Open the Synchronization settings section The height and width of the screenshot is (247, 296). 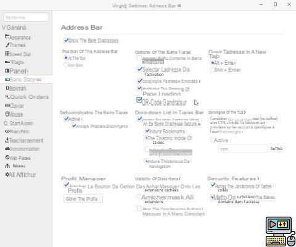(22, 149)
